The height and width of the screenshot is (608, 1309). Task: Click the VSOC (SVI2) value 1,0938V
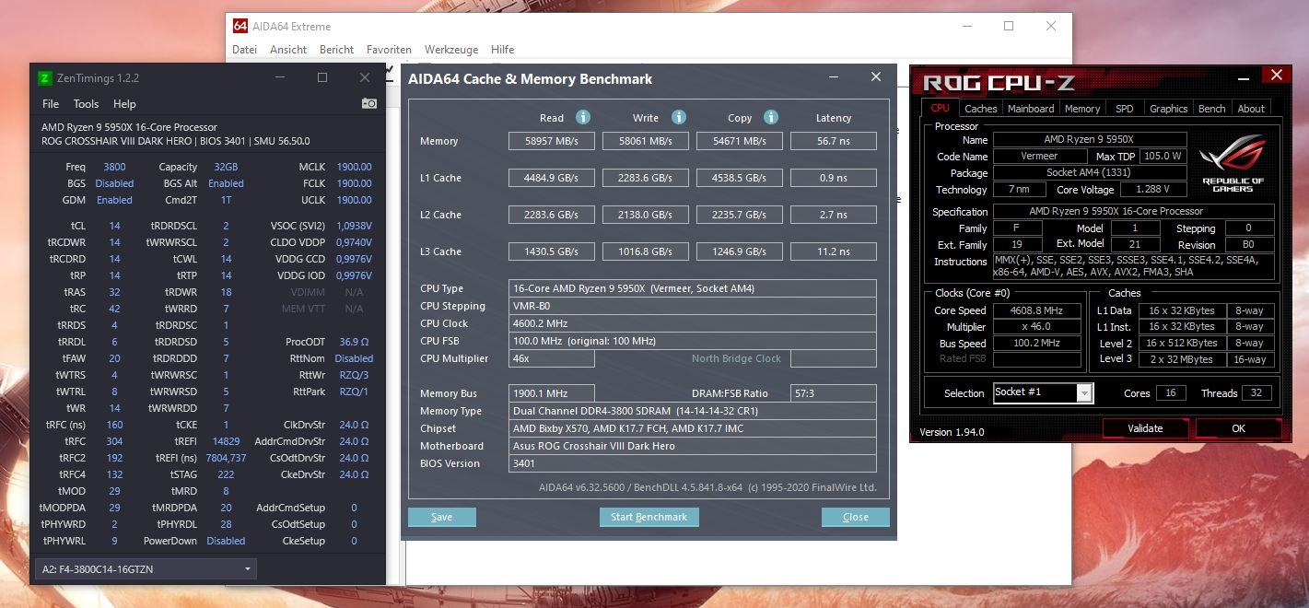pyautogui.click(x=354, y=226)
